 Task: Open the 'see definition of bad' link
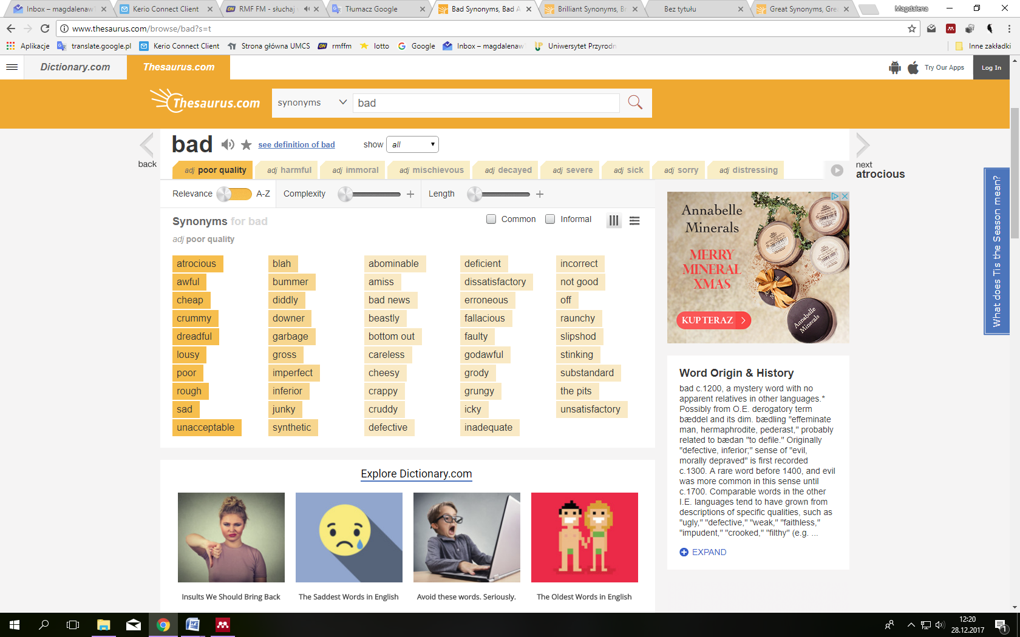296,145
